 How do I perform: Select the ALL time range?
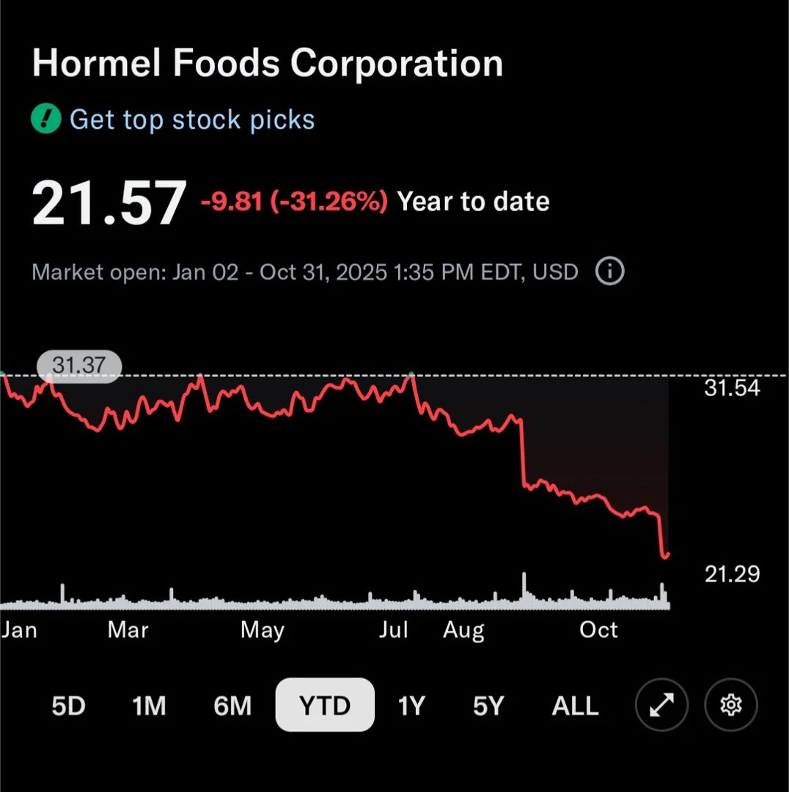pyautogui.click(x=575, y=705)
